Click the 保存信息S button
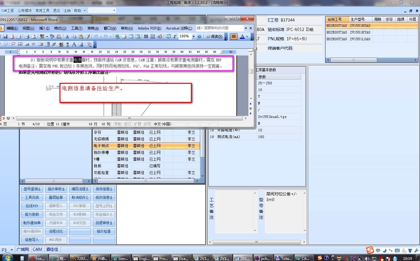 (104, 189)
